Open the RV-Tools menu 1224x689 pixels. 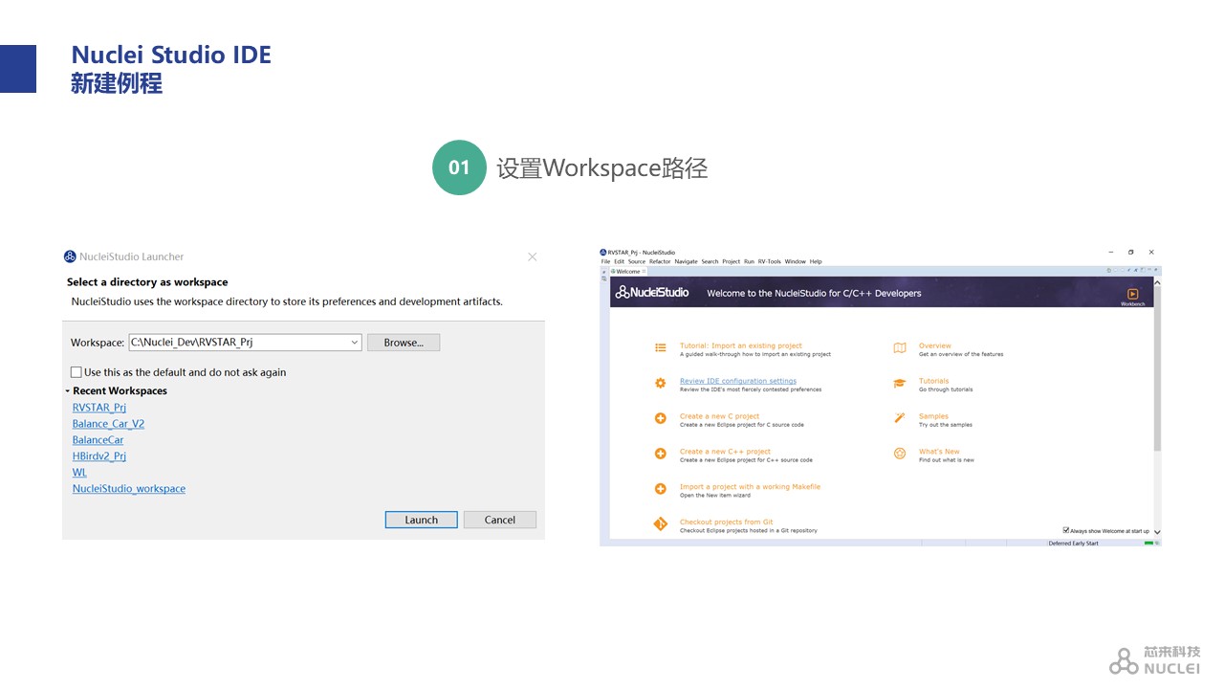770,261
